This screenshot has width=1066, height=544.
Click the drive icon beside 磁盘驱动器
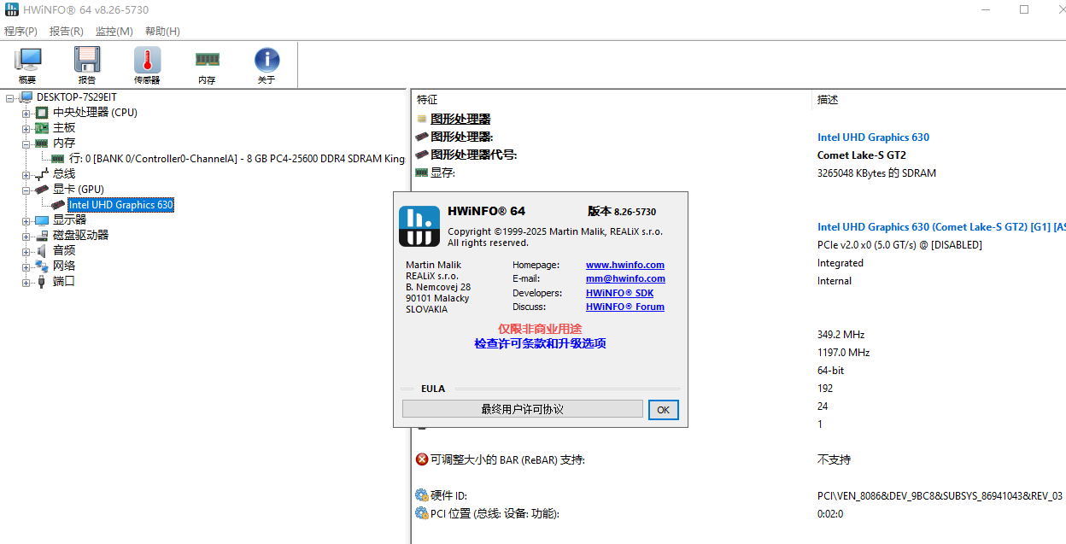(41, 236)
